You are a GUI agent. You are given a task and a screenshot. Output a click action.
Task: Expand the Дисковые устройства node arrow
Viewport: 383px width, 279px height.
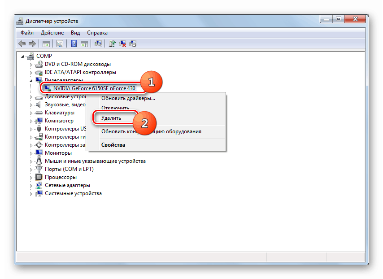[31, 97]
